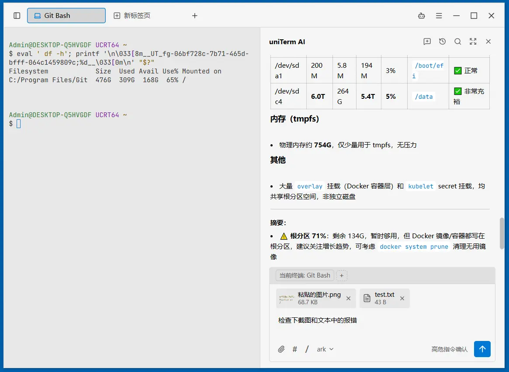Add another terminal with dashed plus
The height and width of the screenshot is (372, 509).
coord(342,275)
